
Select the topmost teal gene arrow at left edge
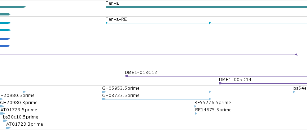tap(13, 7)
